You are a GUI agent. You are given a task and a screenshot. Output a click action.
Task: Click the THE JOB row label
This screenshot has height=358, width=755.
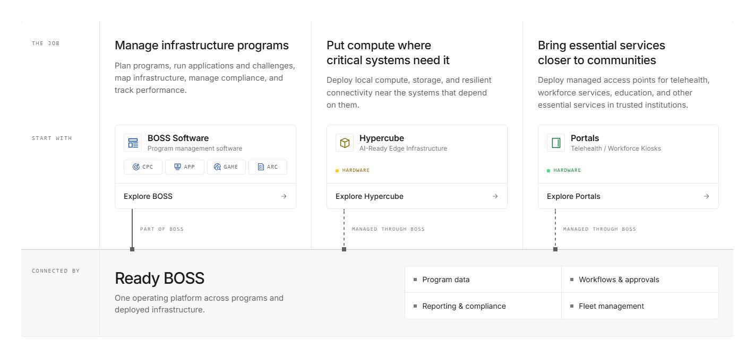click(x=46, y=43)
